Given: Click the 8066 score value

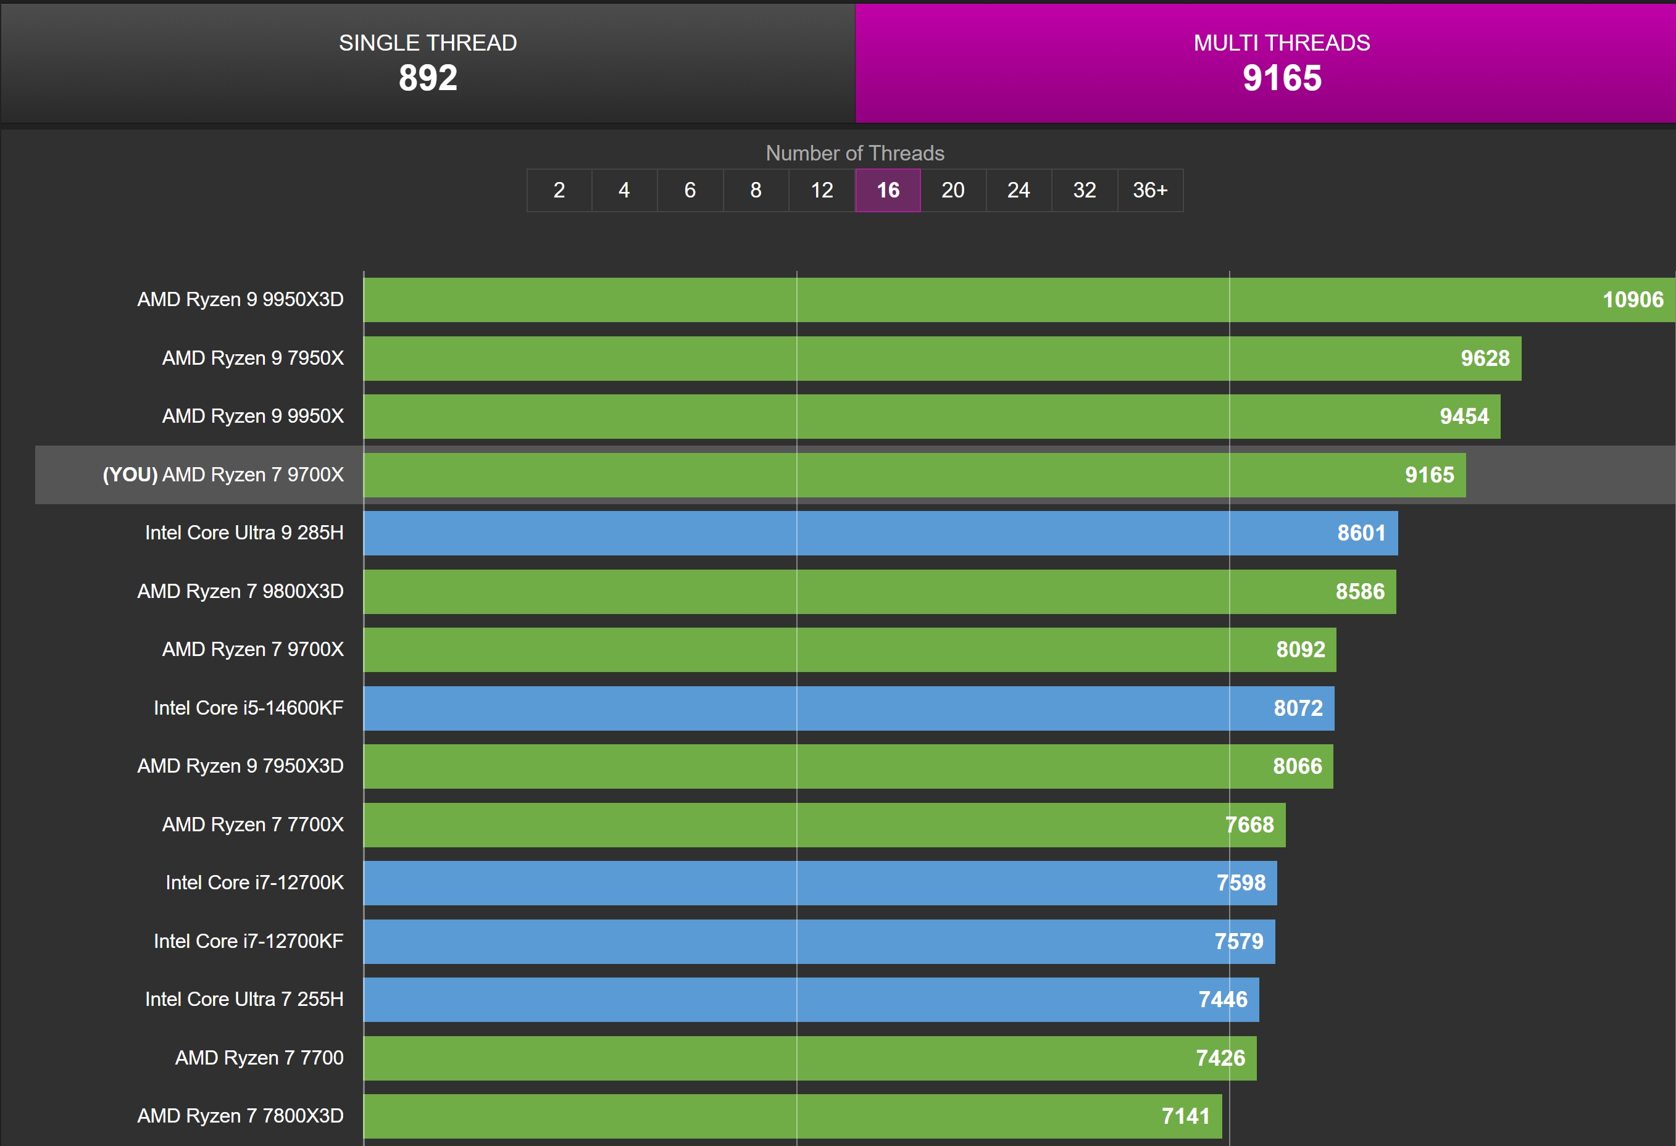Looking at the screenshot, I should pyautogui.click(x=1298, y=766).
